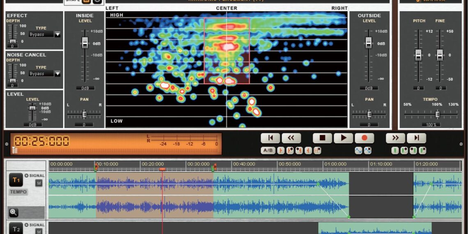Image resolution: width=468 pixels, height=234 pixels.
Task: Click the timeline ruler at 01:10:000
Action: [381, 164]
